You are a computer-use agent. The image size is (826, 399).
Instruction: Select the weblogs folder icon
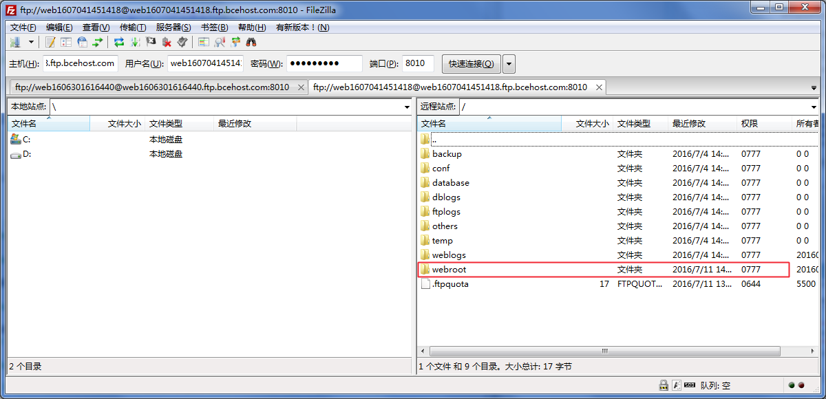click(425, 255)
